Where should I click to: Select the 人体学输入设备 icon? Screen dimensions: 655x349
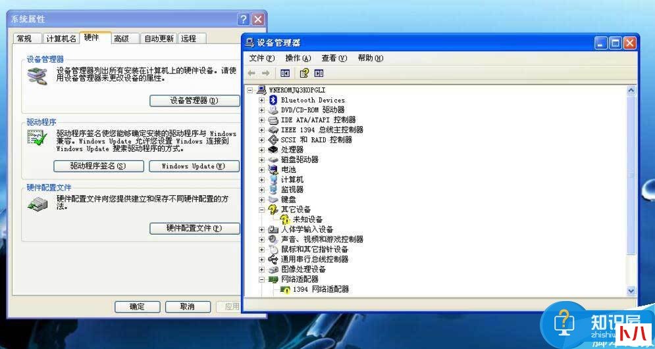click(273, 230)
